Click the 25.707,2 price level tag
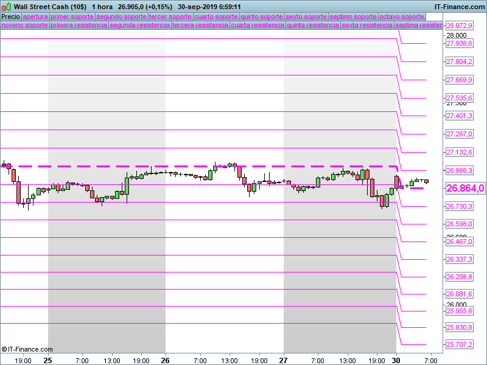The image size is (487, 365). [460, 344]
